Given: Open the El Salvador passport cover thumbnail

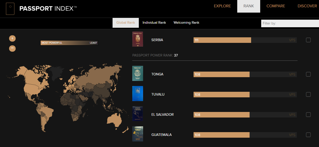Looking at the screenshot, I should click(138, 114).
